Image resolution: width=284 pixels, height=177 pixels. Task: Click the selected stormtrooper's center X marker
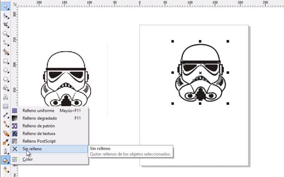tap(200, 73)
